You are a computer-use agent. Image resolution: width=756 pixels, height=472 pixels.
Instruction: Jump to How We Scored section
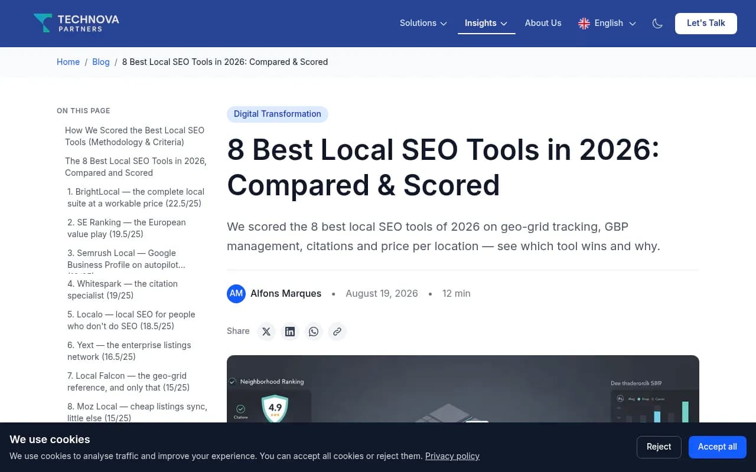pyautogui.click(x=136, y=136)
